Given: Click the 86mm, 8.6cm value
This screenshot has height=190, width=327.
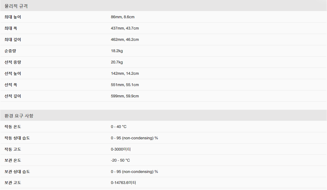Looking at the screenshot, I should (123, 17).
